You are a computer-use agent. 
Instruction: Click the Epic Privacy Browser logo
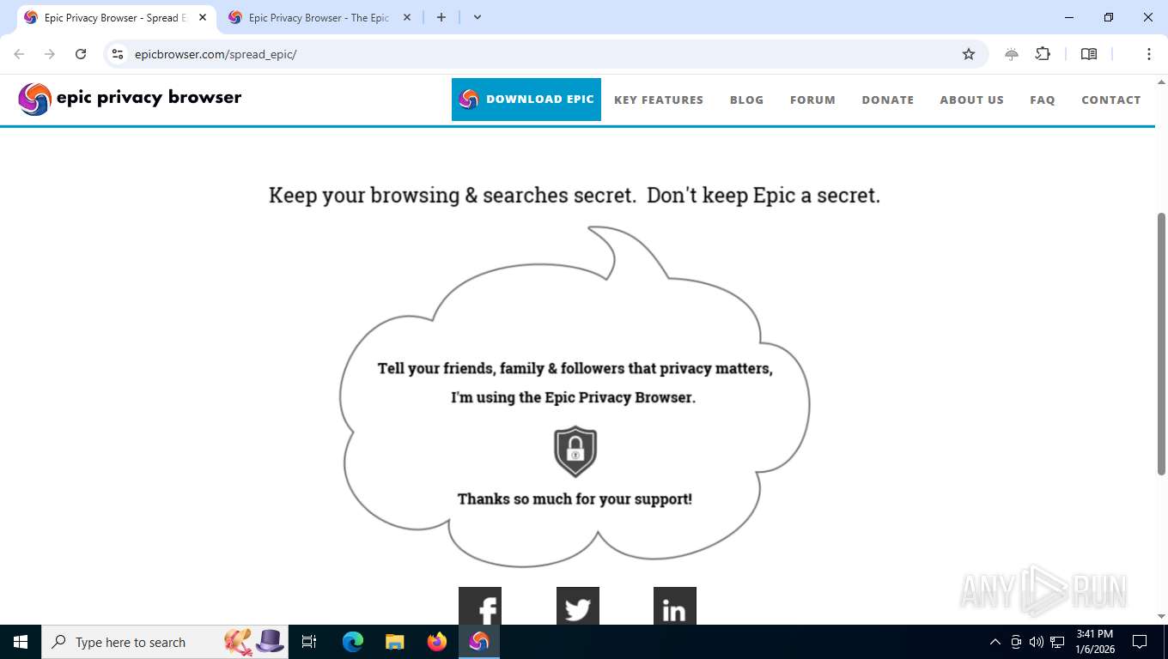(130, 99)
